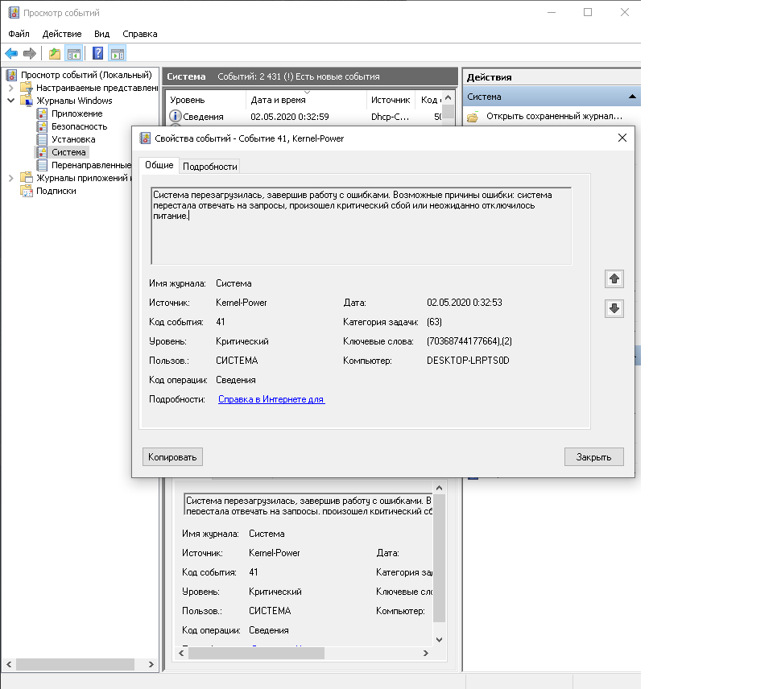The image size is (773, 689).
Task: Toggle the console tree toolbar icon
Action: (74, 53)
